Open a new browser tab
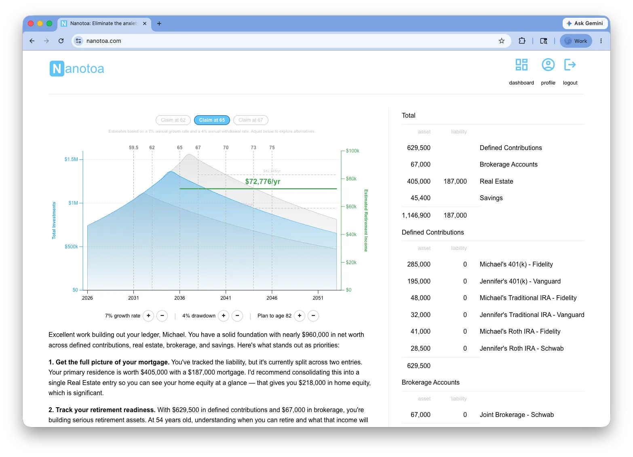 [x=159, y=23]
